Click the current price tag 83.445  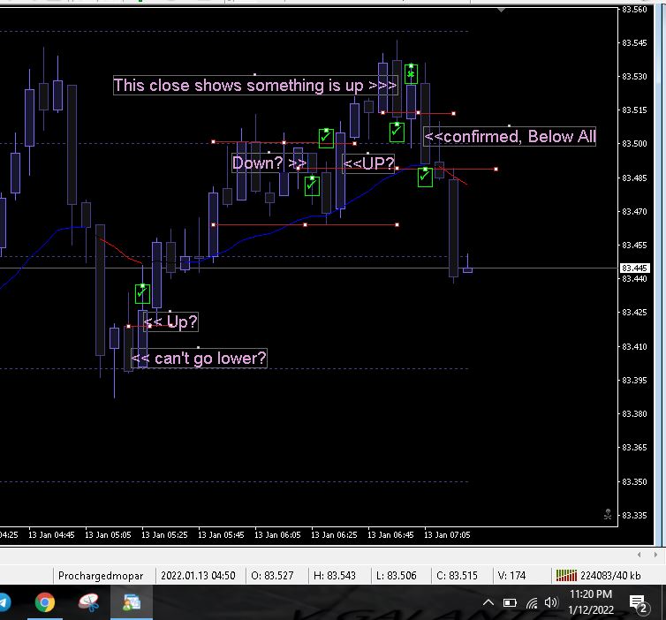click(x=634, y=268)
